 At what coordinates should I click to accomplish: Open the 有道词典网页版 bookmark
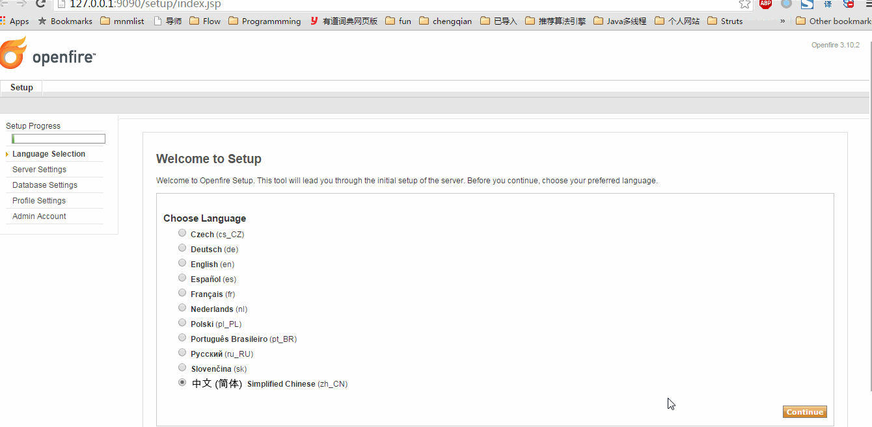(x=344, y=21)
